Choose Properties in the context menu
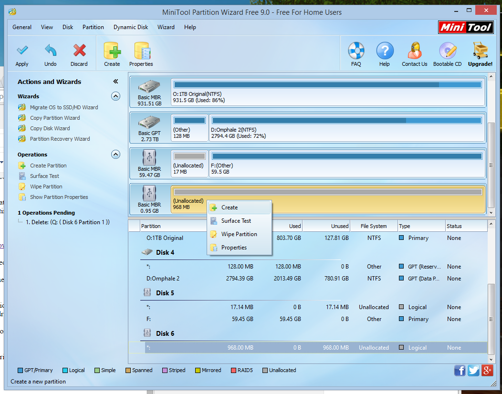This screenshot has height=394, width=502. click(240, 248)
